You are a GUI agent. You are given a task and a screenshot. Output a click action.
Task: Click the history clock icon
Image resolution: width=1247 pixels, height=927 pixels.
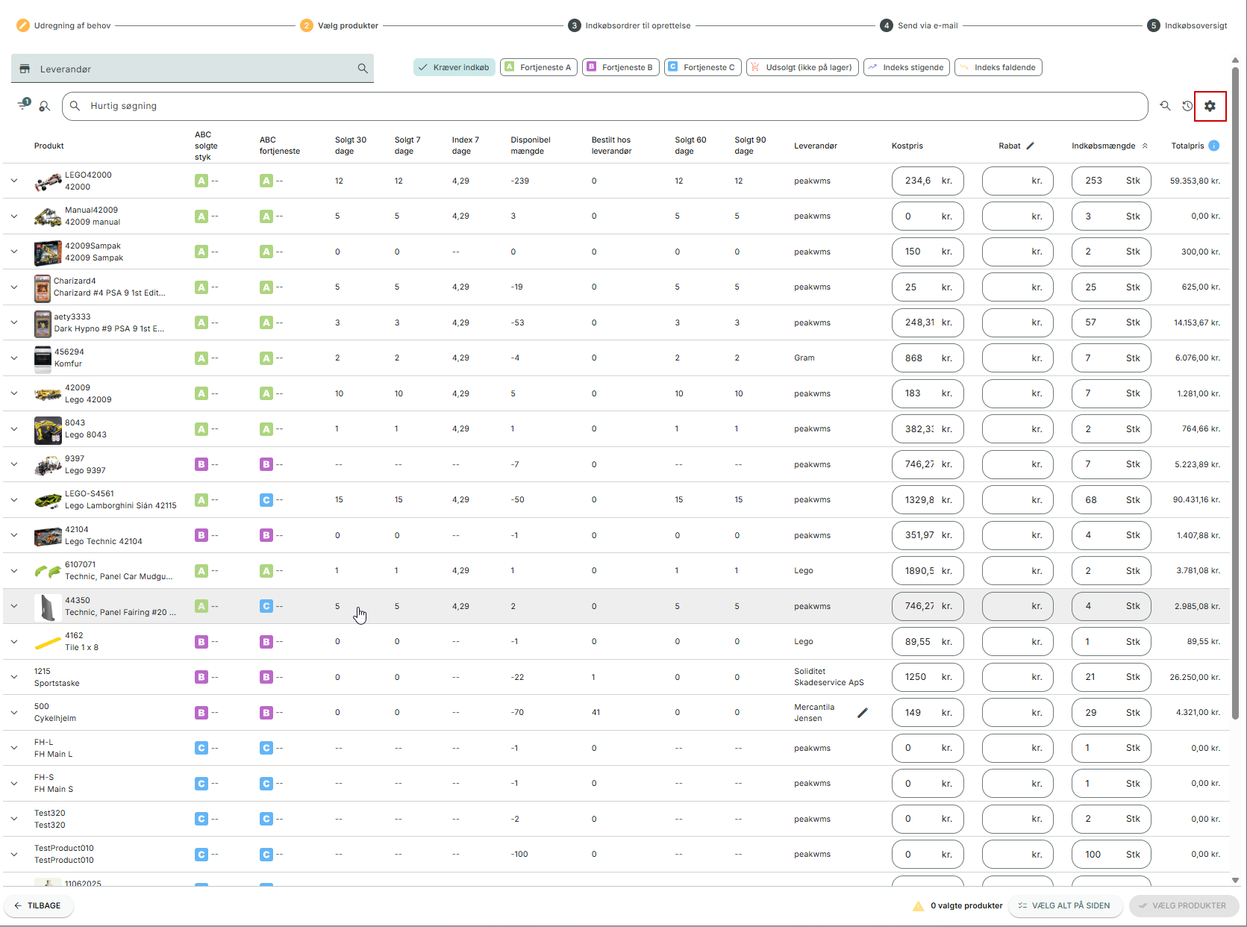click(1187, 106)
